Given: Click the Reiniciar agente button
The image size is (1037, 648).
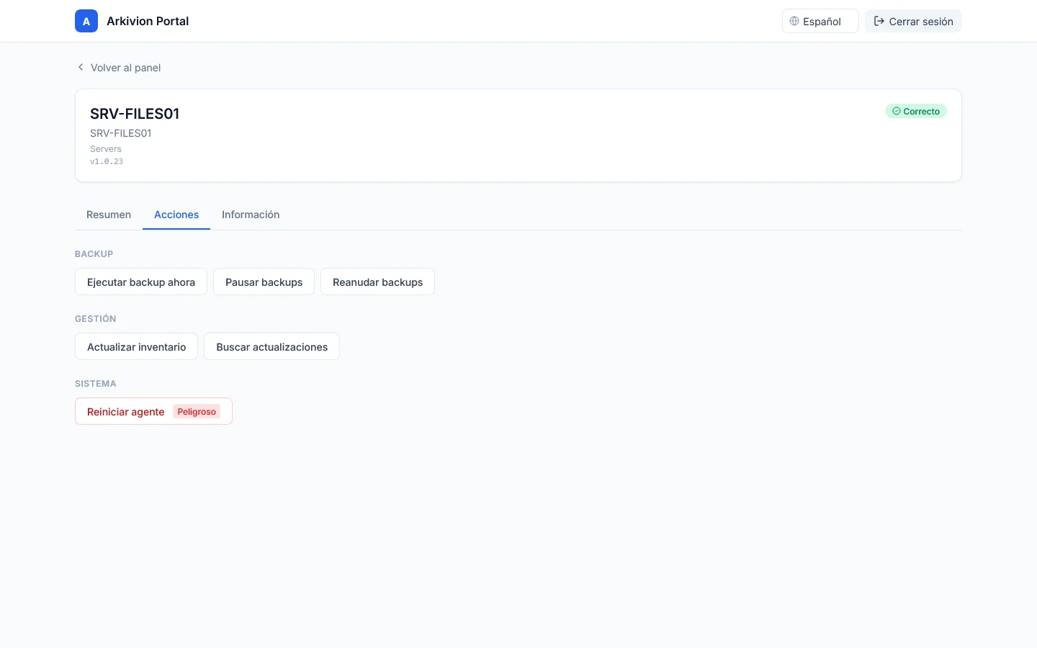Looking at the screenshot, I should (153, 411).
